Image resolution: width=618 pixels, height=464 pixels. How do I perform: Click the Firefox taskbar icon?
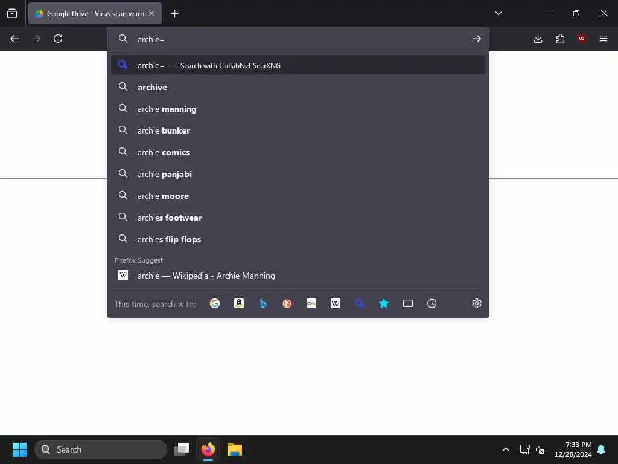[x=208, y=449]
